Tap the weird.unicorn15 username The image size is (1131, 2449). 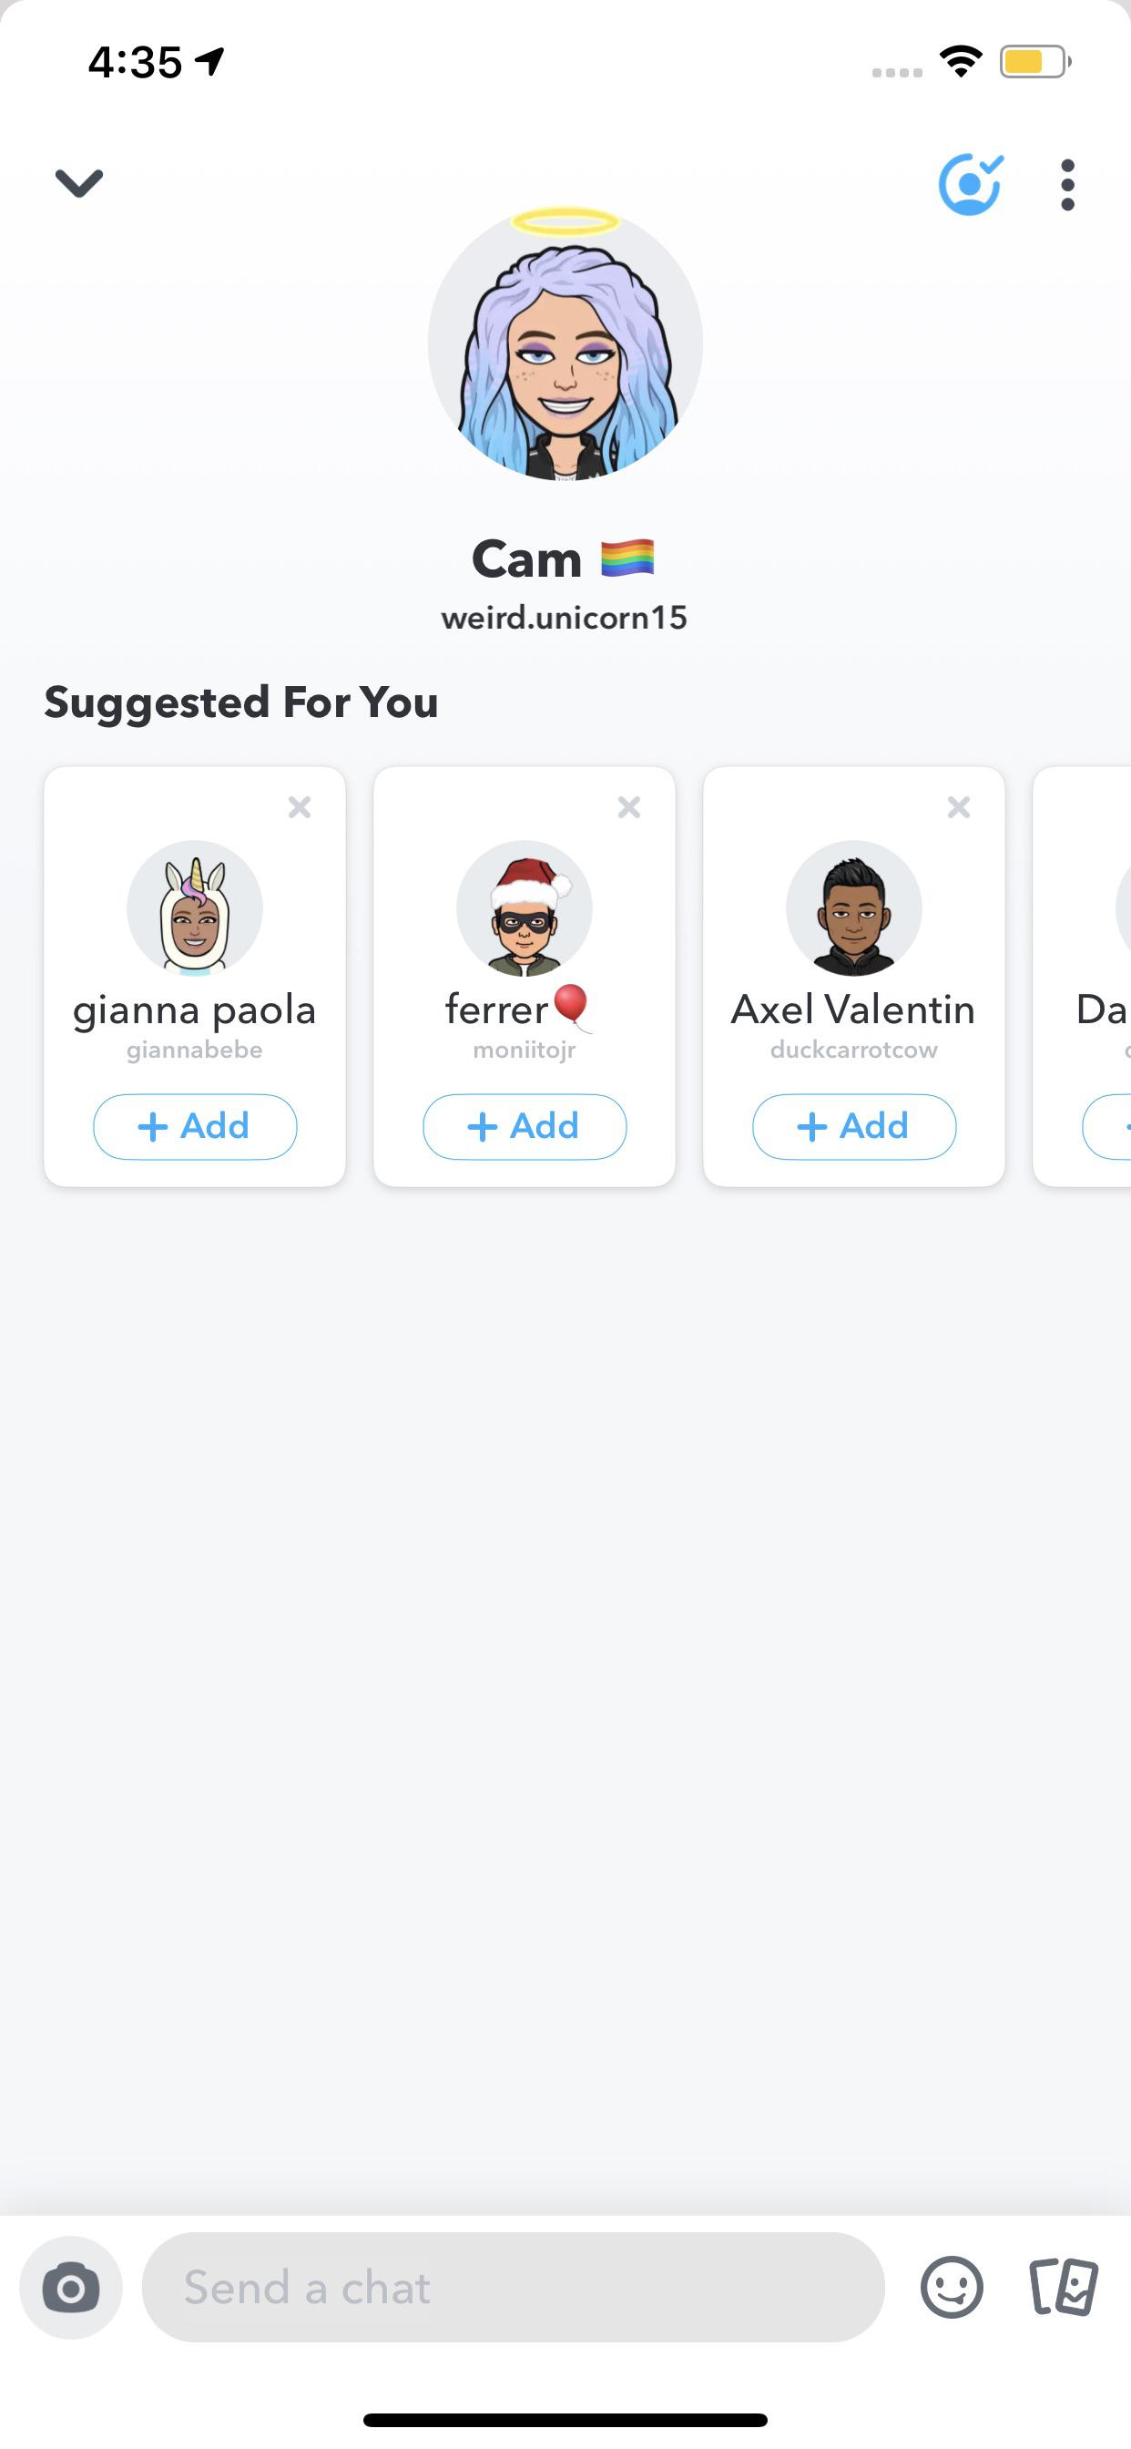coord(565,618)
